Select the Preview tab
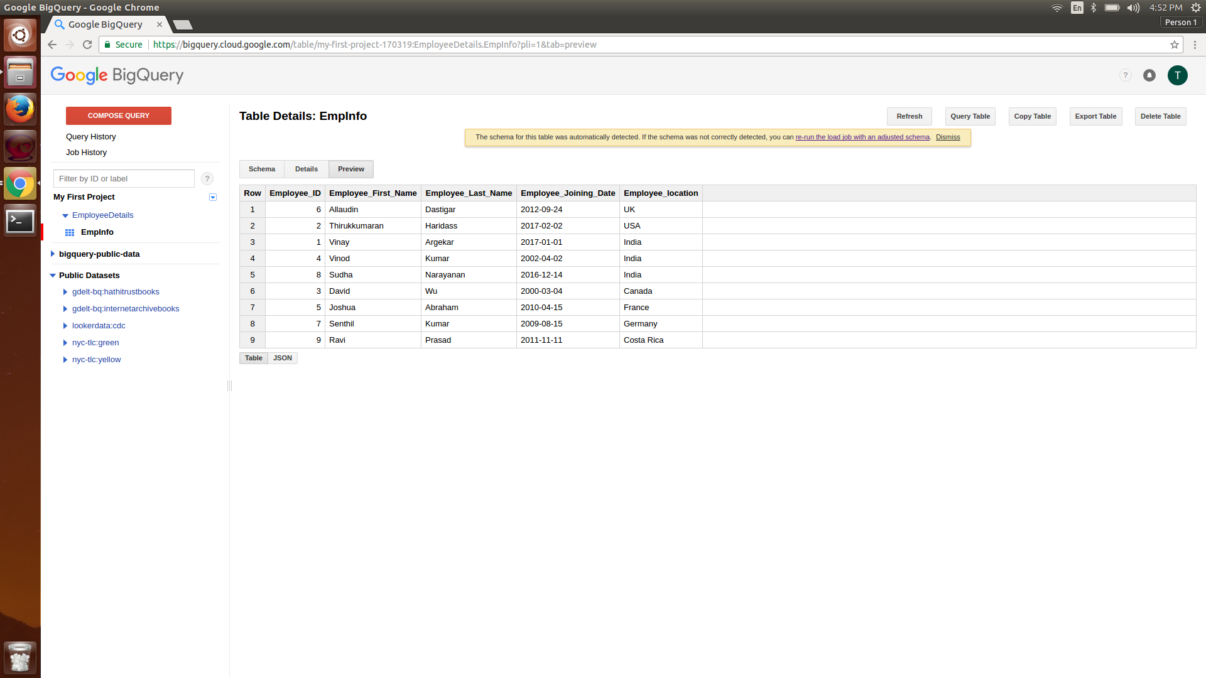1206x678 pixels. (x=351, y=169)
